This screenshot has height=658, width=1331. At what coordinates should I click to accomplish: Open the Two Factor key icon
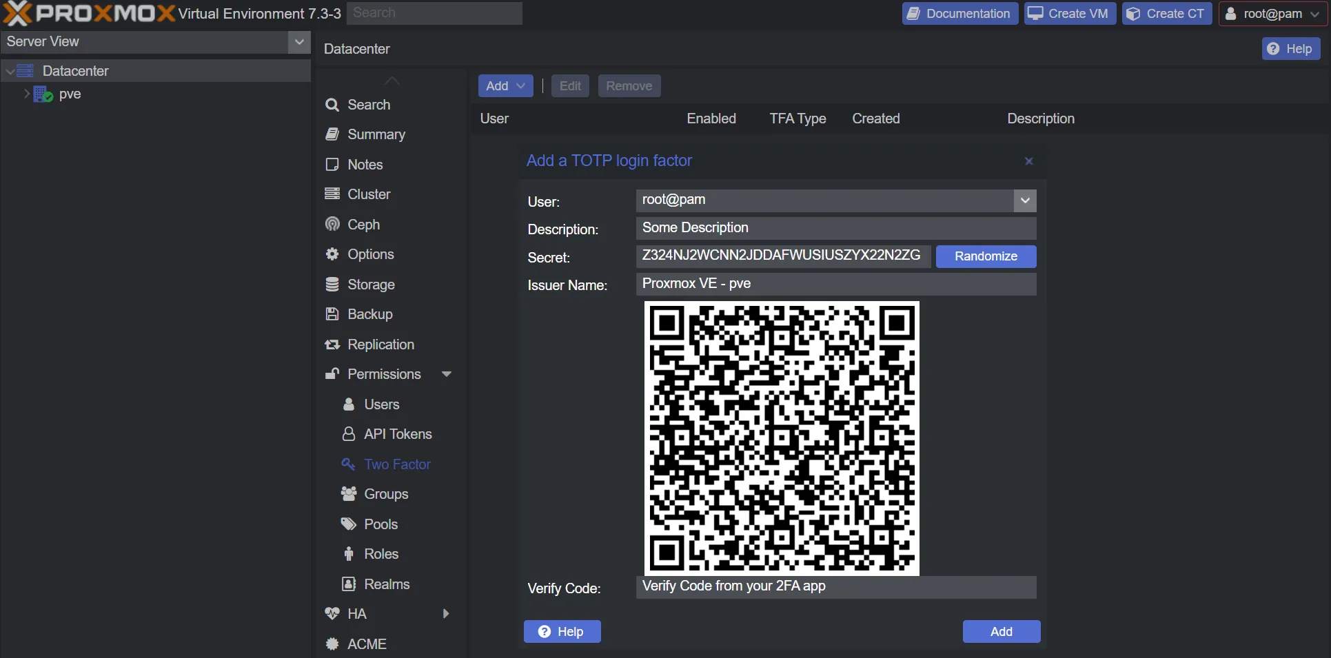pos(348,464)
